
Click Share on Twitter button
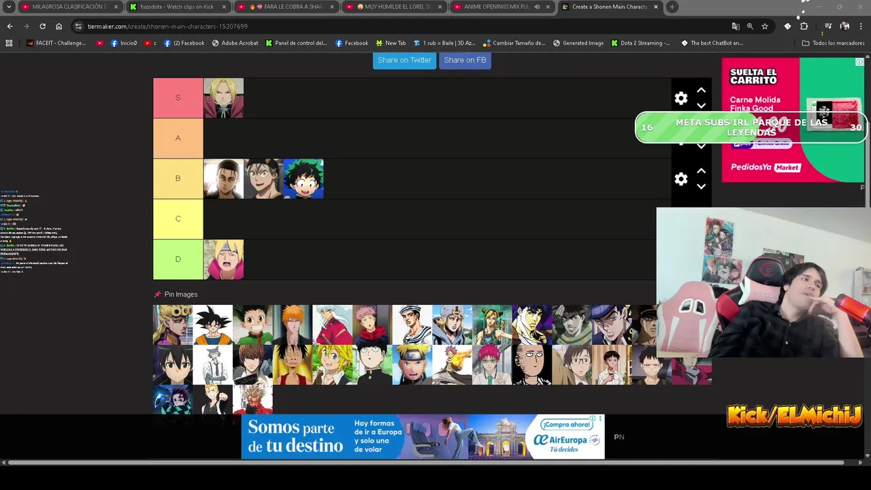tap(404, 60)
